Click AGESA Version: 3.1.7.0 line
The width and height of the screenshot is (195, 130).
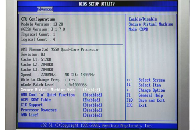pos(43,29)
